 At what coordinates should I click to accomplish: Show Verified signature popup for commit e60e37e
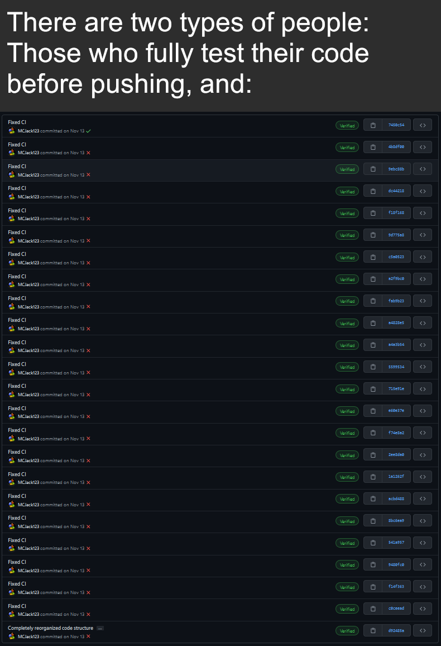(347, 411)
